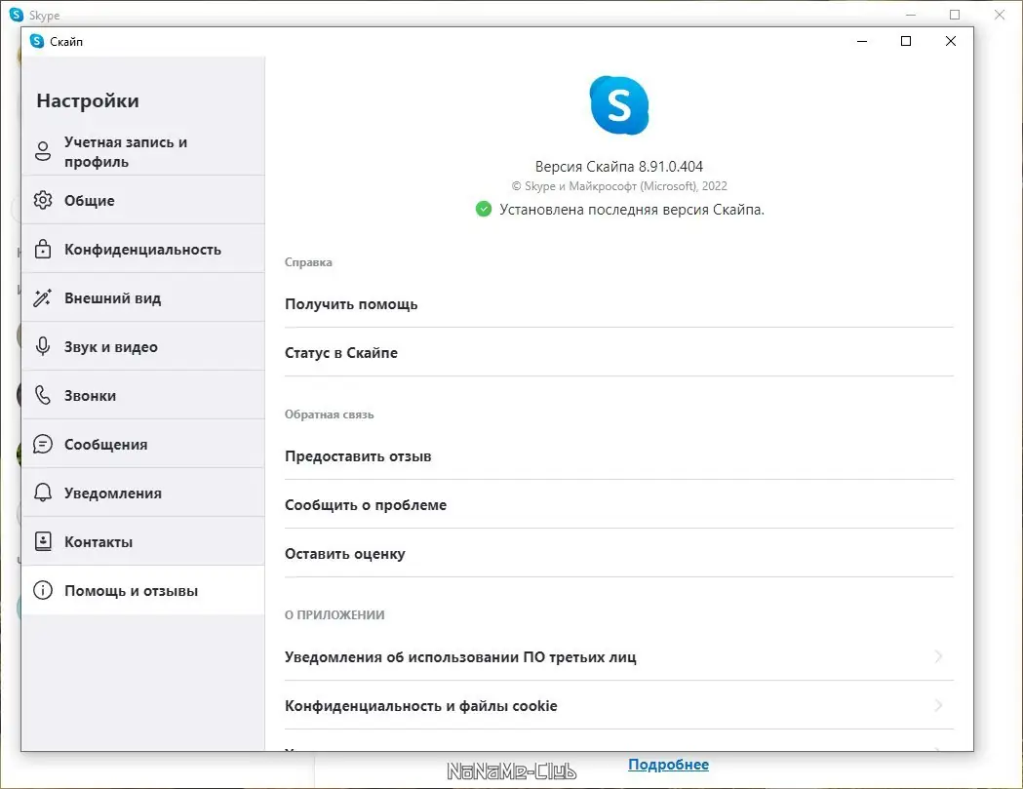This screenshot has height=789, width=1023.
Task: Click the padlock icon beside Конфиденциальность
Action: (x=42, y=249)
